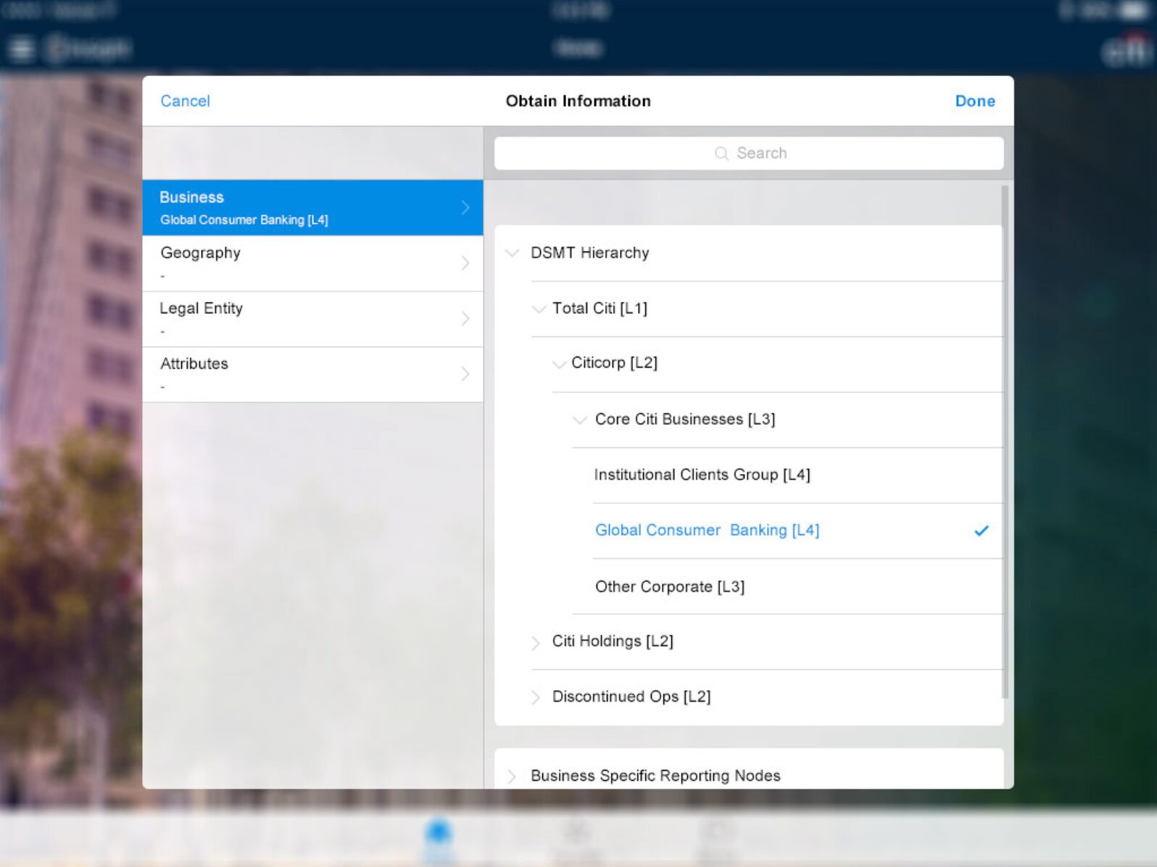Click chevron on Business row
This screenshot has height=867, width=1157.
click(x=465, y=207)
